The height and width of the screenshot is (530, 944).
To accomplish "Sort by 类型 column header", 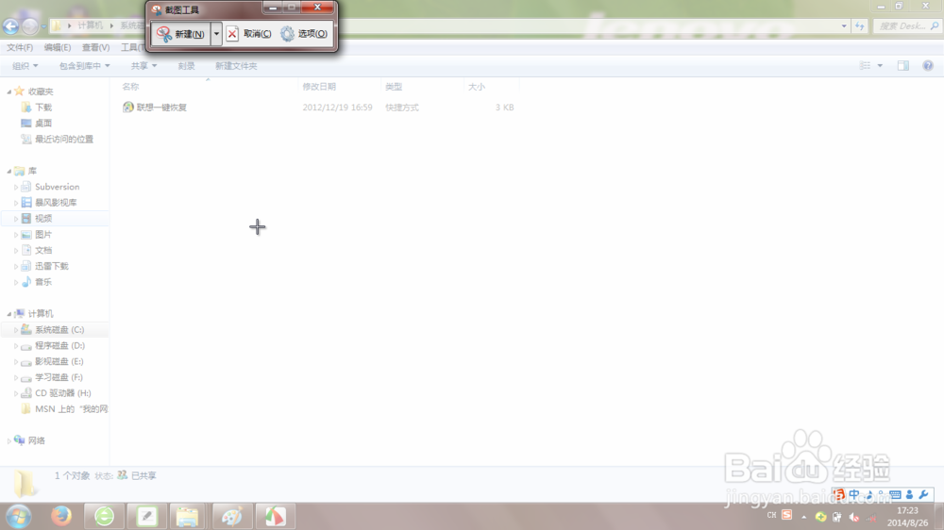I will (x=394, y=87).
